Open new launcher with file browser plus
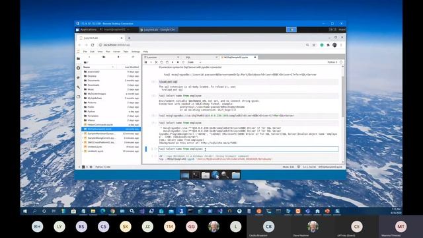Viewport: 423px width, 238px height. coord(89,57)
